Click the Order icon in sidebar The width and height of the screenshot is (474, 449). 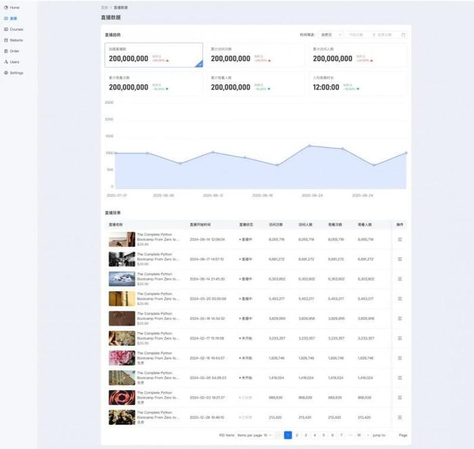(x=6, y=51)
